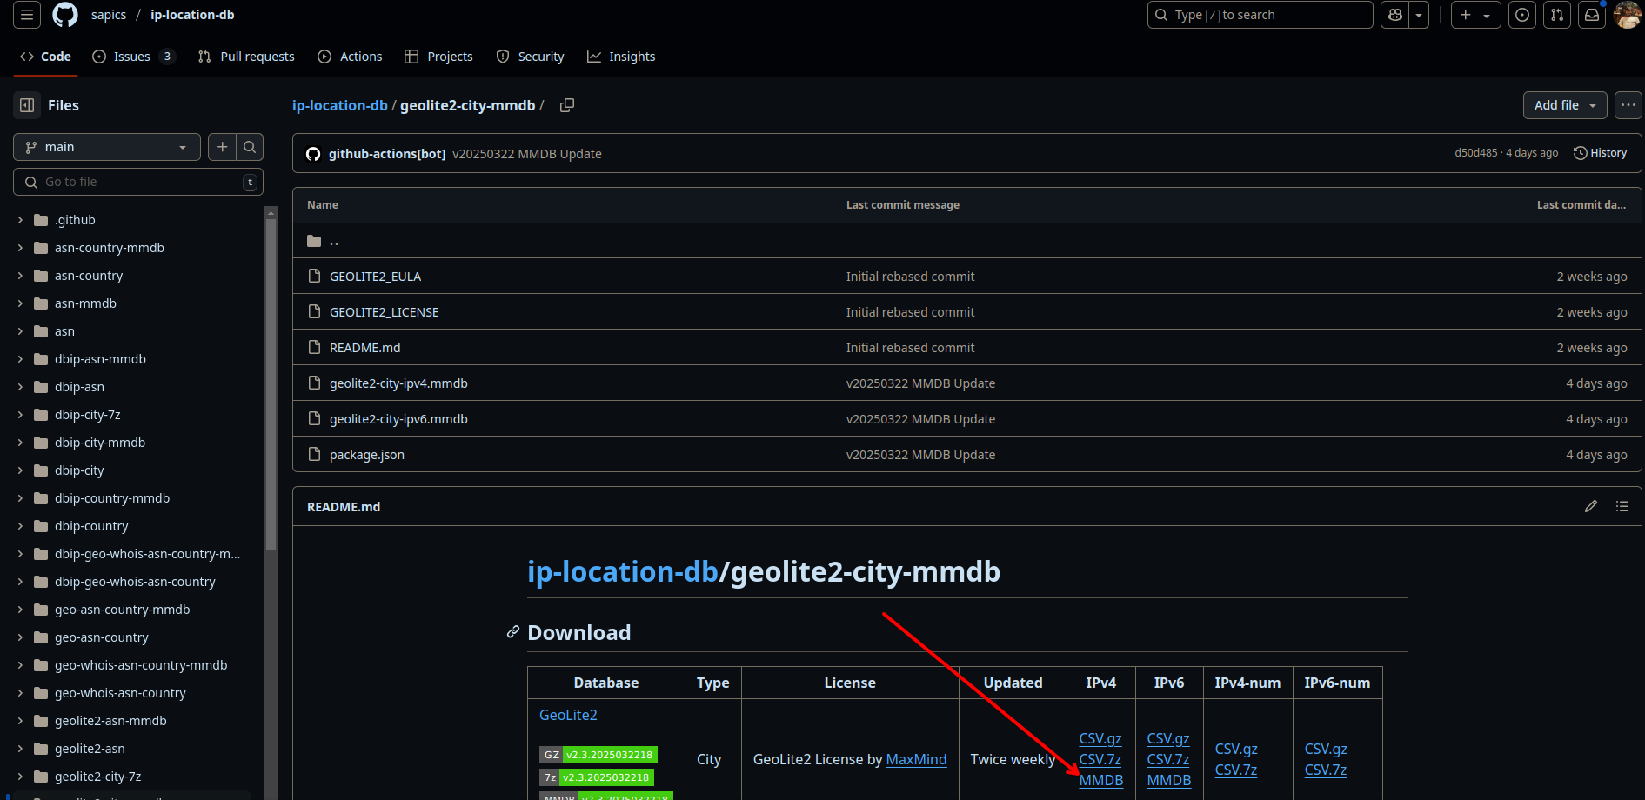Click the sidebar search icon button
This screenshot has height=800, width=1645.
(x=250, y=147)
